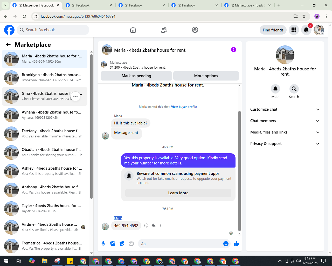The image size is (332, 266).
Task: Open File Explorer from the taskbar
Action: pos(45,261)
